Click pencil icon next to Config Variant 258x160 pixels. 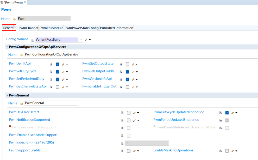point(86,40)
